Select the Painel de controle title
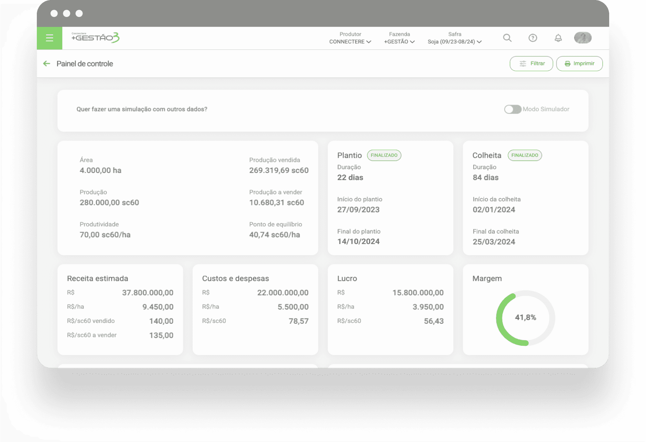The image size is (646, 442). (85, 64)
